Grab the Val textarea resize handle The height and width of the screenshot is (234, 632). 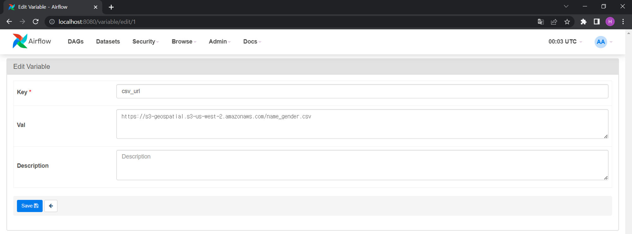(606, 136)
